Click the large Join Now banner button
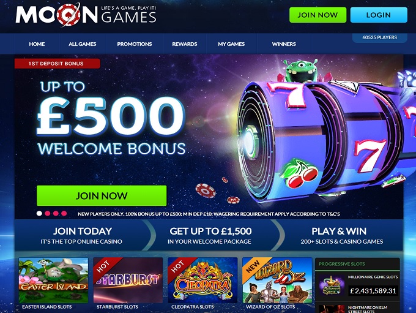The width and height of the screenshot is (416, 313). pyautogui.click(x=102, y=196)
